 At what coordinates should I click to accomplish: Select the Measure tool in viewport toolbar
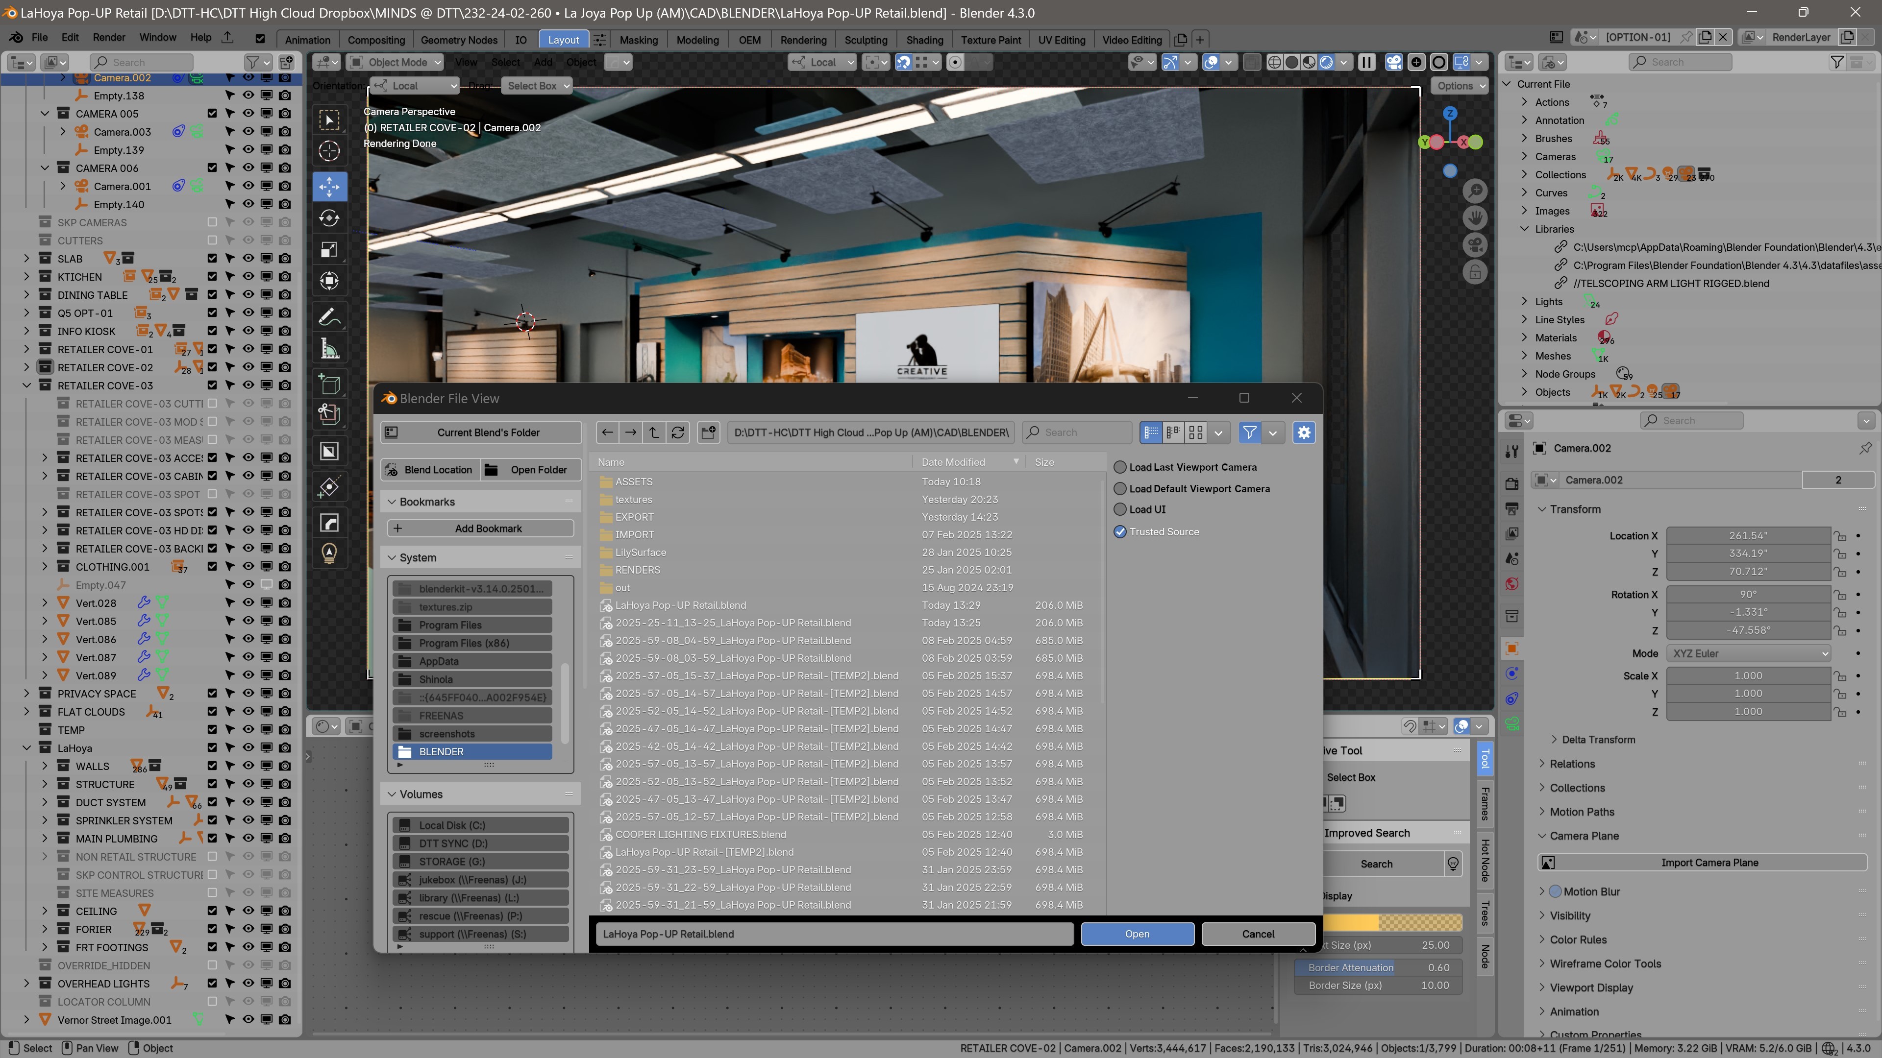pyautogui.click(x=329, y=349)
